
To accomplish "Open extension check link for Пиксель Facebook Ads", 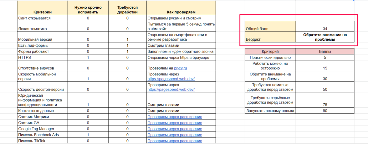I will pos(175,135).
